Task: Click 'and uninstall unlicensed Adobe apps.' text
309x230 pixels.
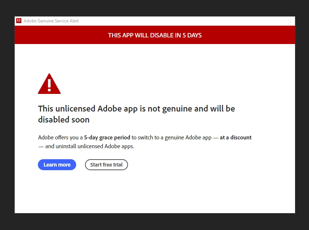Action: (x=90, y=146)
